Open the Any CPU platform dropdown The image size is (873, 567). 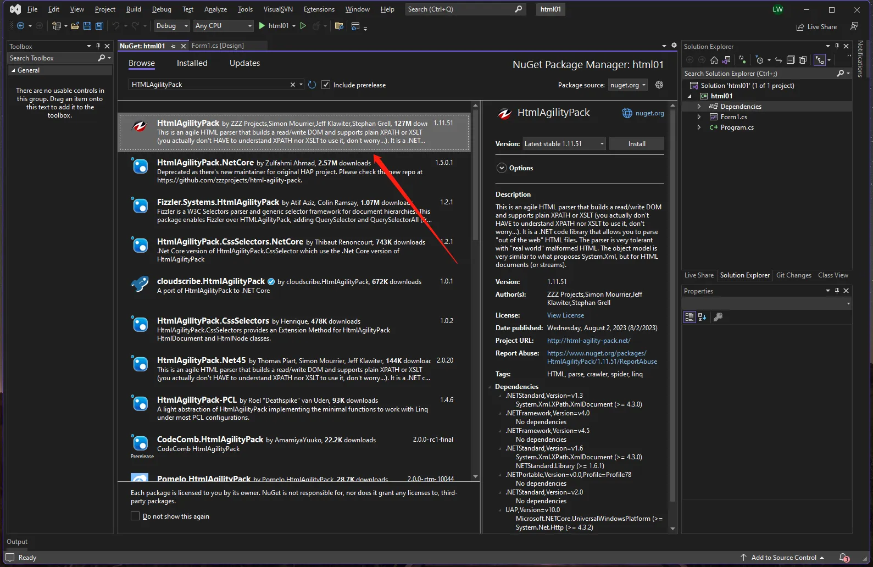224,26
